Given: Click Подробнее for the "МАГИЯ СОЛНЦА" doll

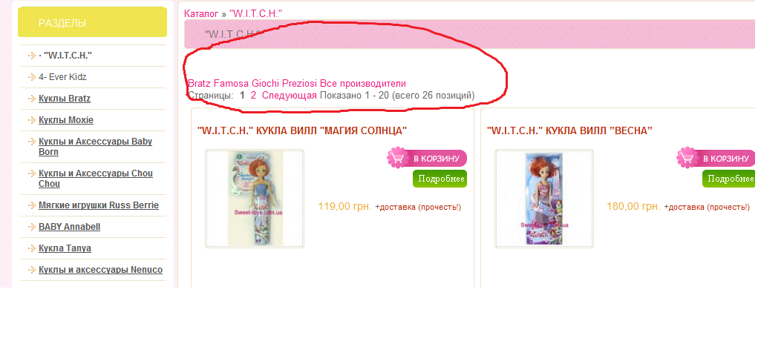Looking at the screenshot, I should point(440,179).
